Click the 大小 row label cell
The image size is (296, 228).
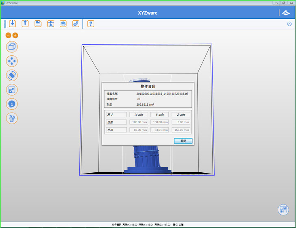(x=116, y=130)
